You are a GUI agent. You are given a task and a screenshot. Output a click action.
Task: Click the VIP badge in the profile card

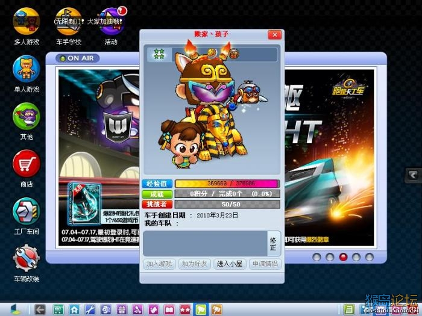click(234, 54)
